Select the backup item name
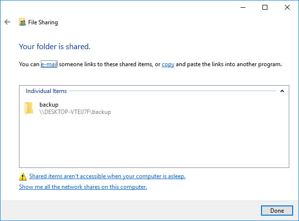This screenshot has width=299, height=221. 49,105
